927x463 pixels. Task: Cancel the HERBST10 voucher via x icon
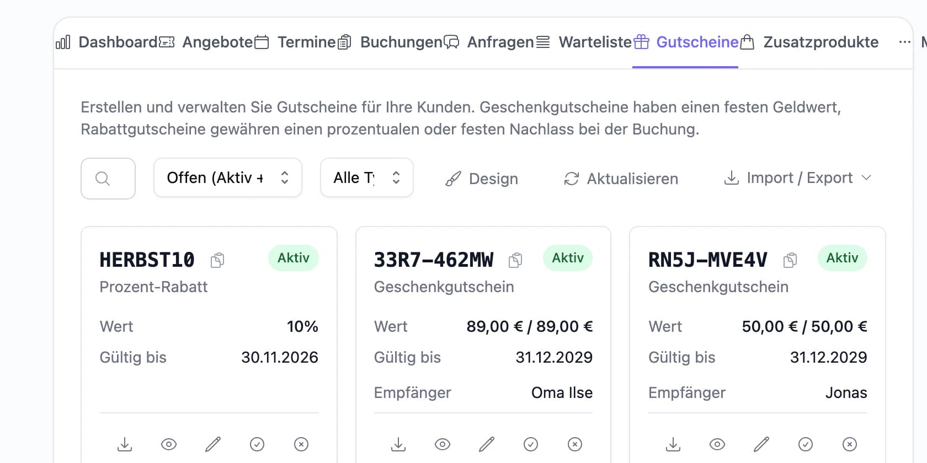[301, 444]
